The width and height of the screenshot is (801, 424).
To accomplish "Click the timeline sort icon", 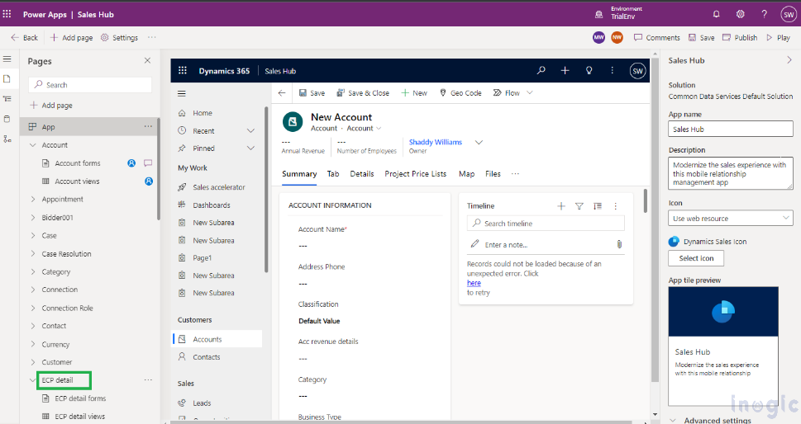I will pyautogui.click(x=597, y=206).
